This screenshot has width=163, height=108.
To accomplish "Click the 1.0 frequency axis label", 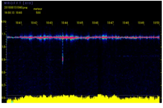I will point(4,47).
